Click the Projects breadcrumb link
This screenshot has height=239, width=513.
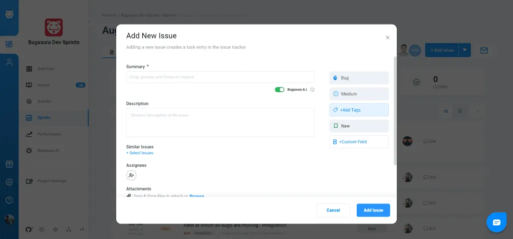click(x=110, y=16)
